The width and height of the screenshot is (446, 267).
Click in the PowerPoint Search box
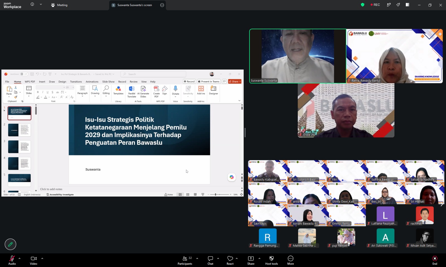(153, 74)
